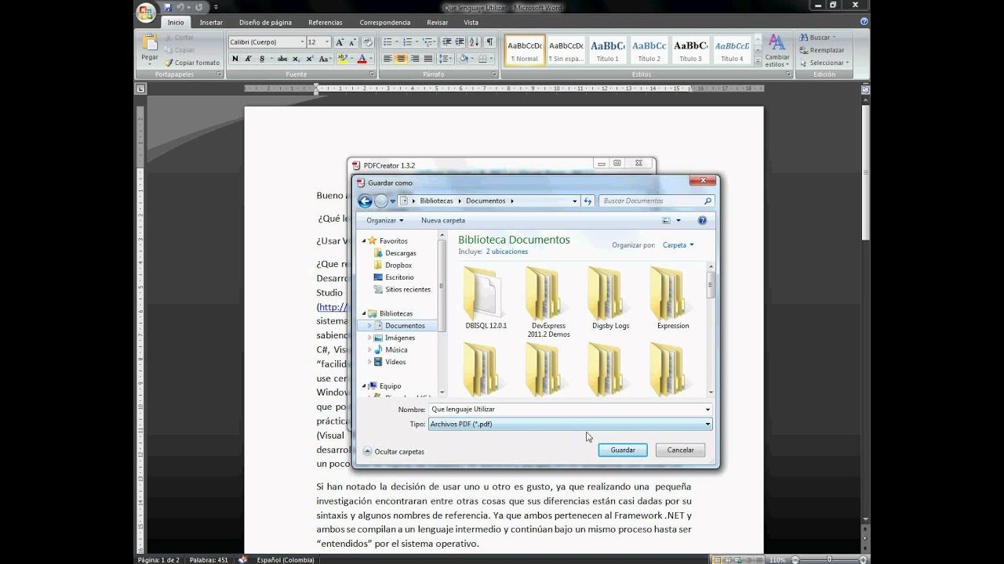Apply the Título 1 style

pos(607,50)
